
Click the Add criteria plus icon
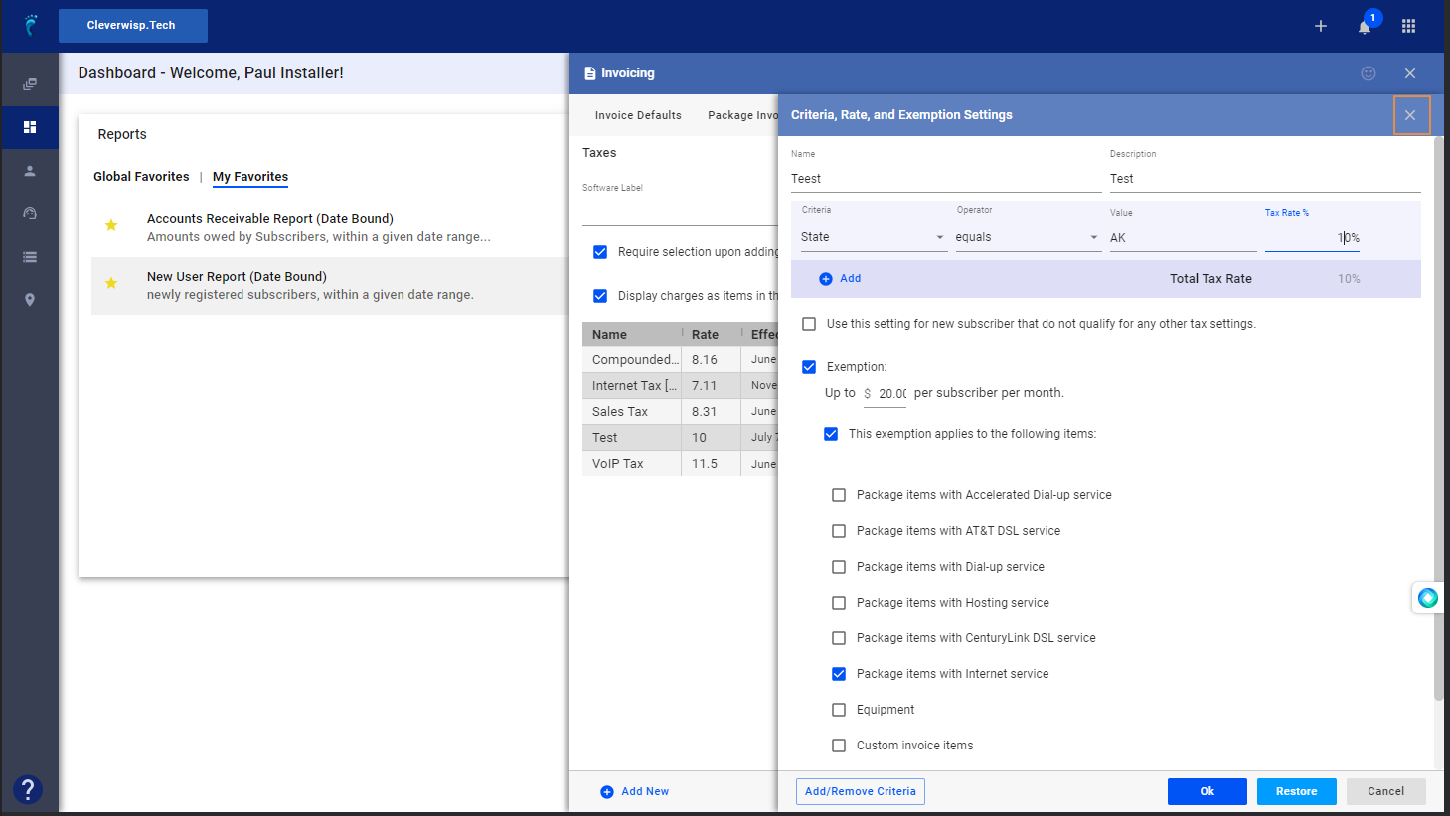point(825,279)
